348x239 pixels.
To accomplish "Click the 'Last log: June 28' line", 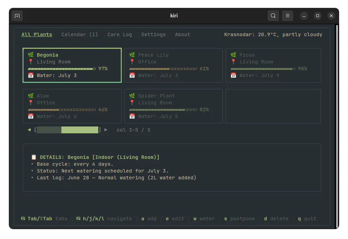I will point(117,178).
